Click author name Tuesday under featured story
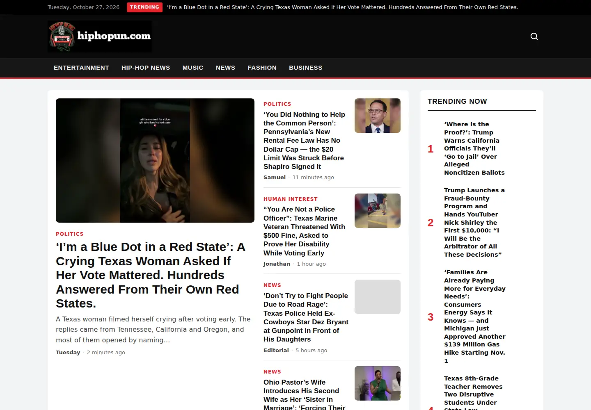The width and height of the screenshot is (591, 410). click(x=68, y=353)
